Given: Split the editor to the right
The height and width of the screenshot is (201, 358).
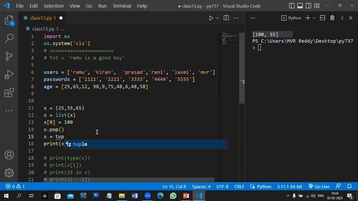Looking at the screenshot, I should click(x=226, y=18).
